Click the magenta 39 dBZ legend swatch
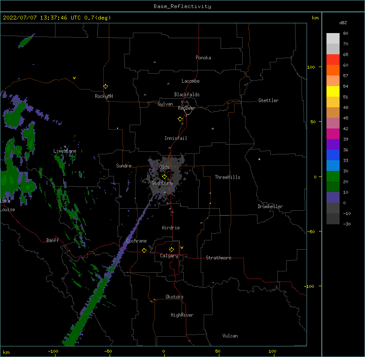 click(x=333, y=134)
